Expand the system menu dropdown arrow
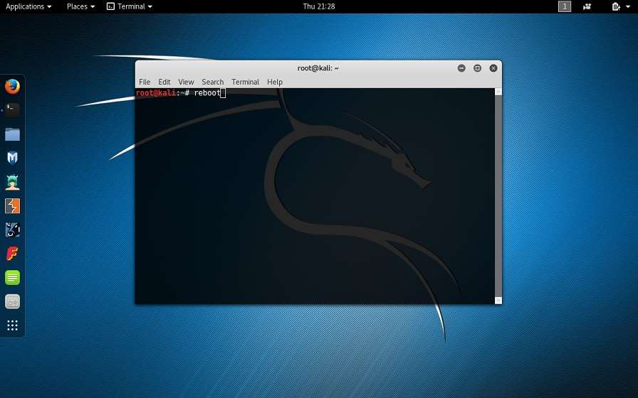 pyautogui.click(x=628, y=7)
